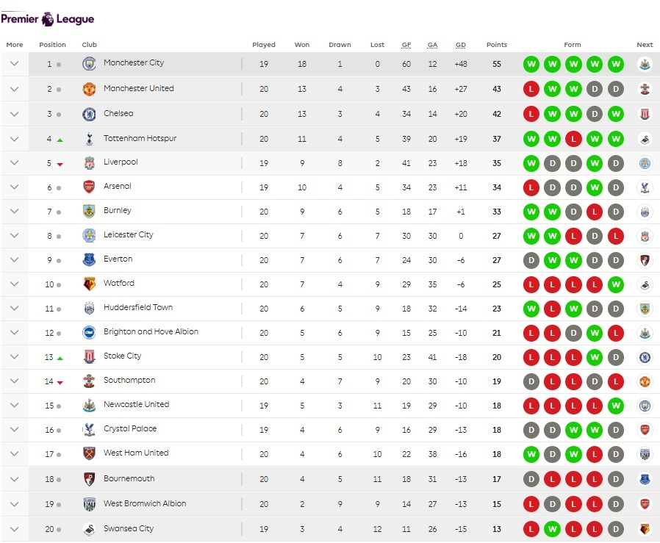660x543 pixels.
Task: Click the GD column header
Action: point(461,45)
